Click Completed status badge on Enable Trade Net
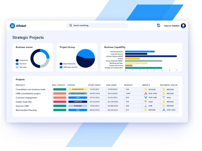Image resolution: width=202 pixels, height=151 pixels. click(x=78, y=102)
